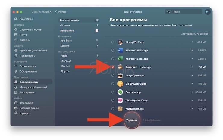
Task: Click the Keka.app size 38 МБ
Action: 203,67
